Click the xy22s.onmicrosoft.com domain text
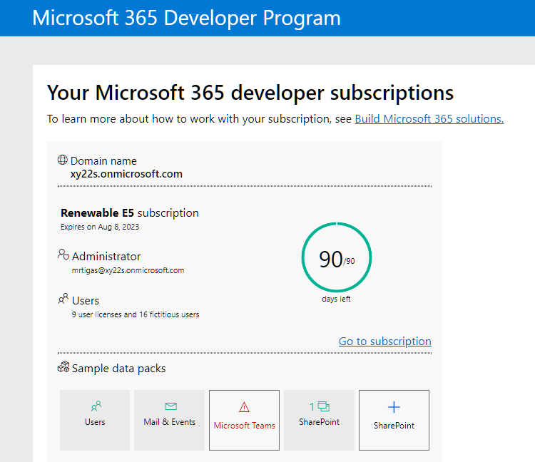The image size is (535, 462). click(126, 174)
